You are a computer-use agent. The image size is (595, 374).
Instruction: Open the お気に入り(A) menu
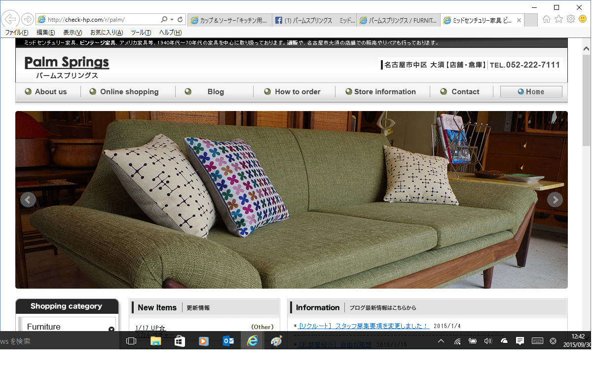[x=107, y=33]
